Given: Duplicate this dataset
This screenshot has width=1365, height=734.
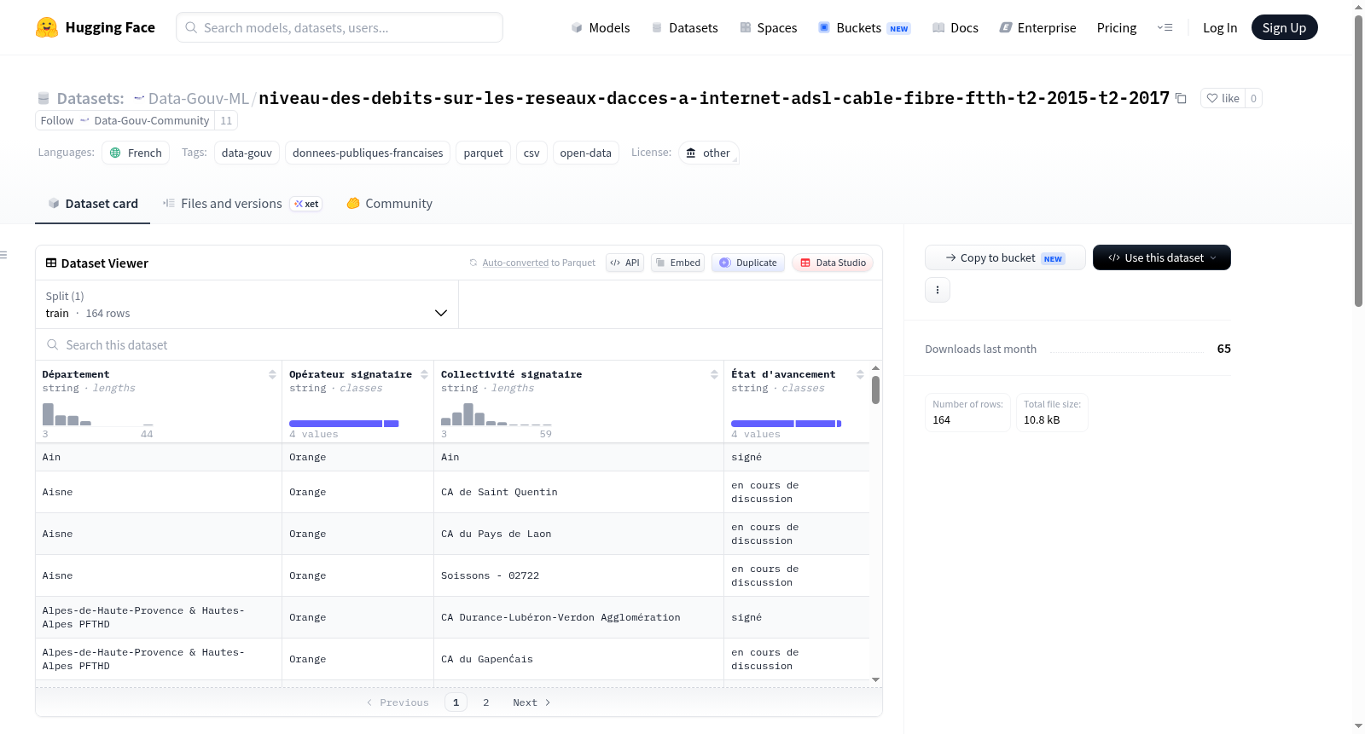Looking at the screenshot, I should tap(748, 263).
